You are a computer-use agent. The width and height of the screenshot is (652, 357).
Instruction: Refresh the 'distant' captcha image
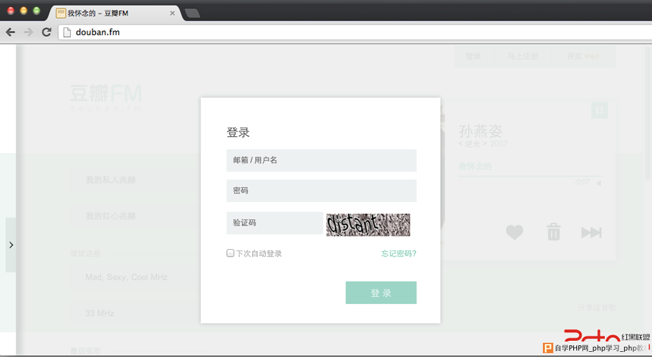(x=368, y=225)
